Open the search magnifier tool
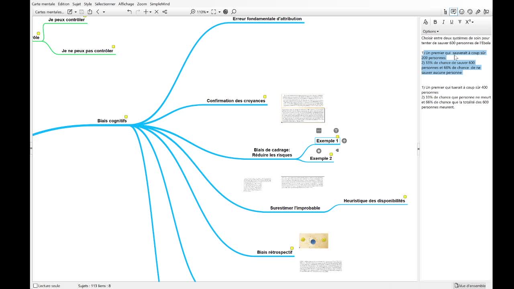This screenshot has height=289, width=514. point(234,12)
